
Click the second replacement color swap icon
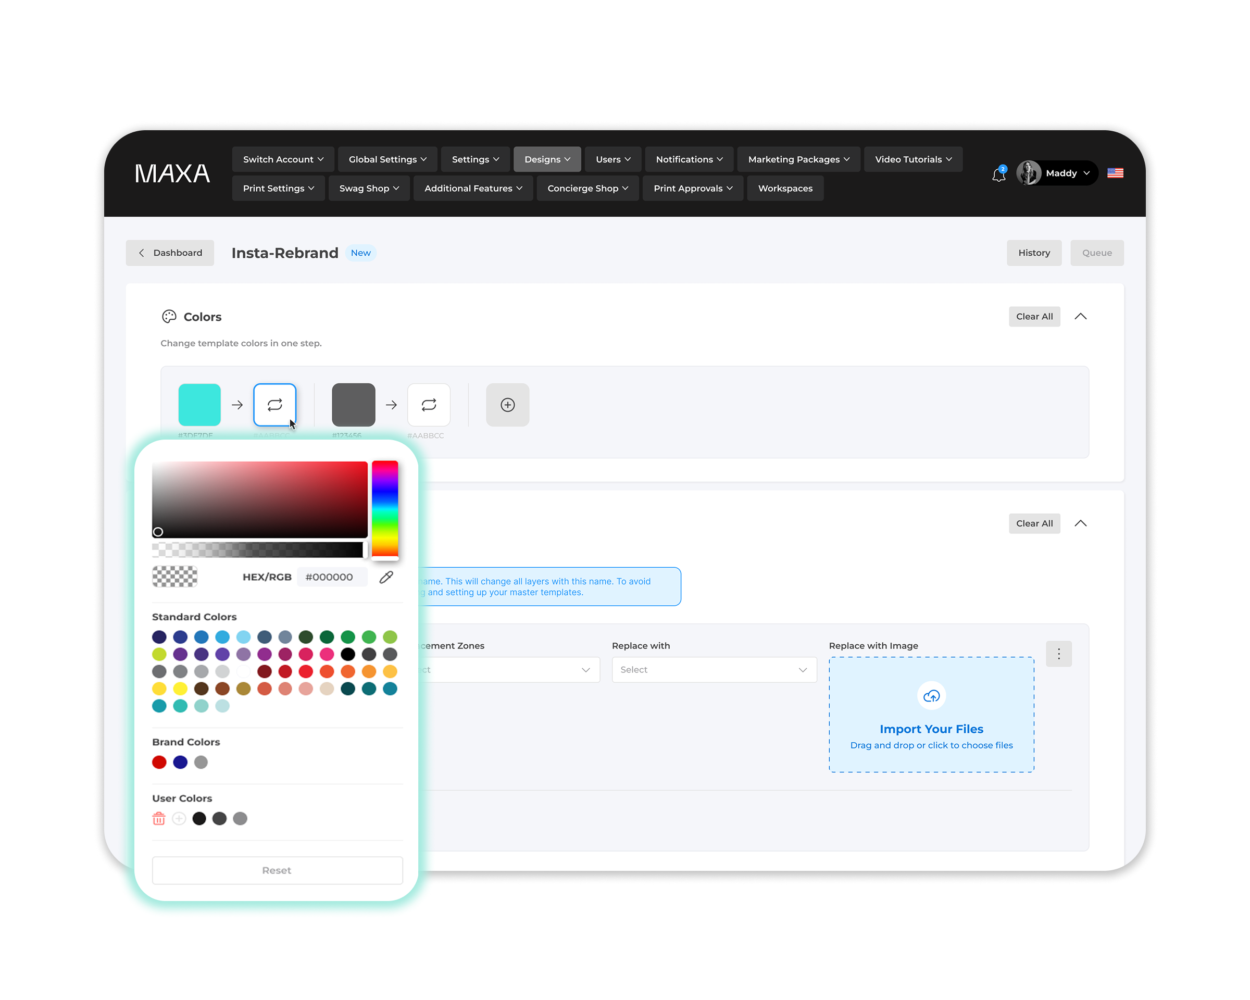[429, 405]
